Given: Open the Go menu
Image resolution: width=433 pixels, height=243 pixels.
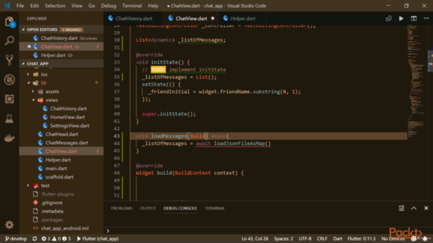Looking at the screenshot, I should (x=91, y=5).
